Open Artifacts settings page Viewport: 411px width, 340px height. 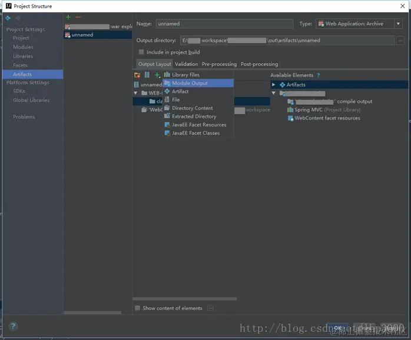[33, 74]
